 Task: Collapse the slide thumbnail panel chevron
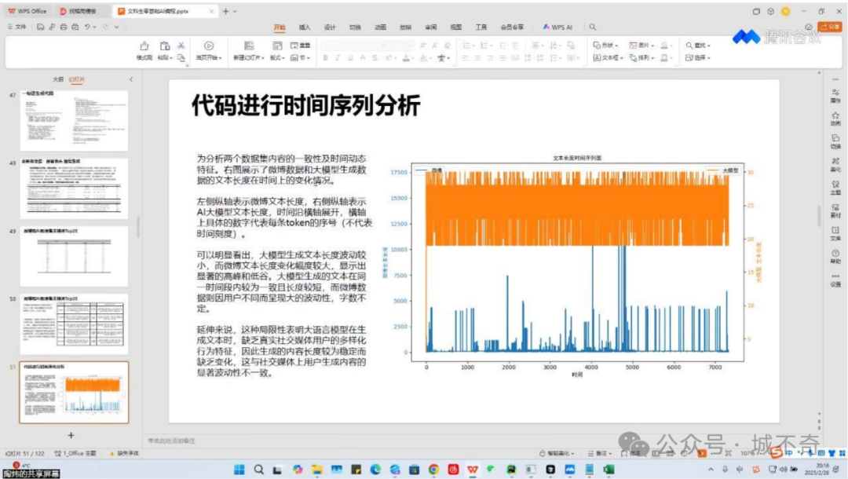(131, 79)
